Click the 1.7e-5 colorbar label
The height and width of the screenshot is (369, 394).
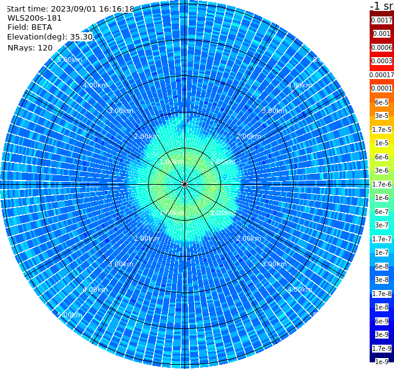[x=382, y=129]
